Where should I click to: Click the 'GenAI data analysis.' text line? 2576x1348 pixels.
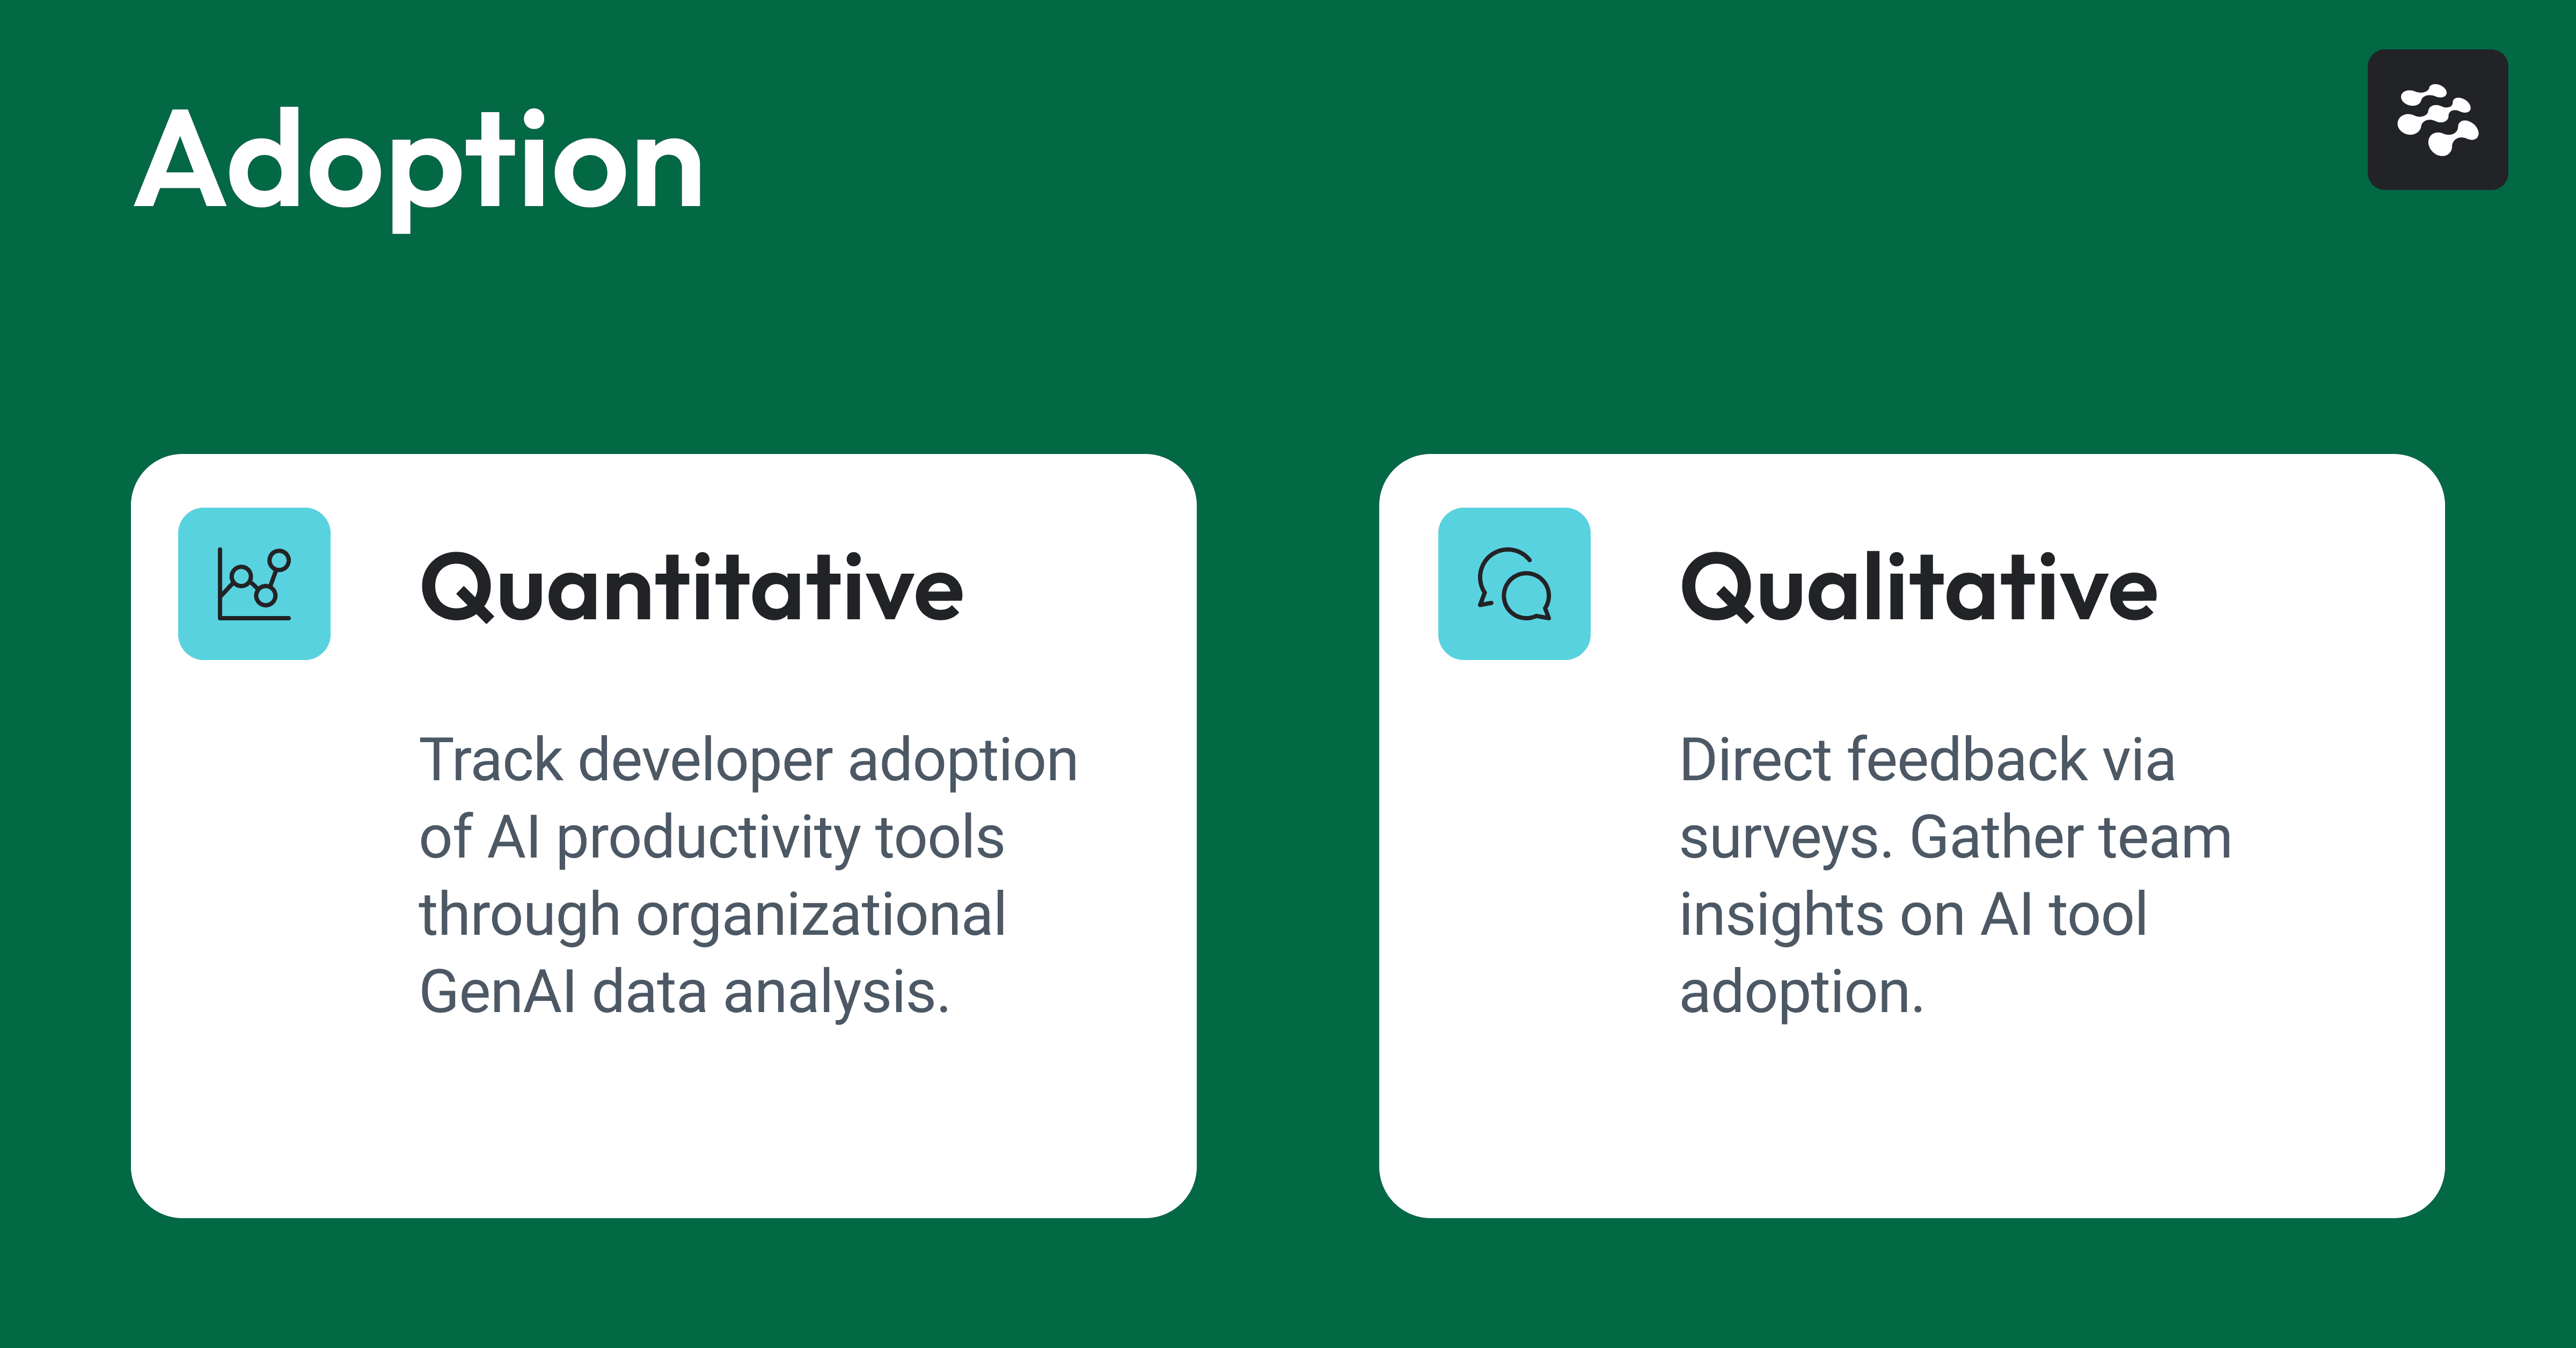(x=684, y=992)
